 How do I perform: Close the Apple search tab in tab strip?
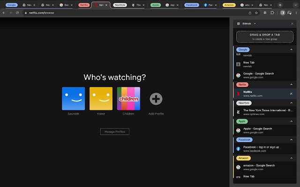pyautogui.click(x=177, y=5)
